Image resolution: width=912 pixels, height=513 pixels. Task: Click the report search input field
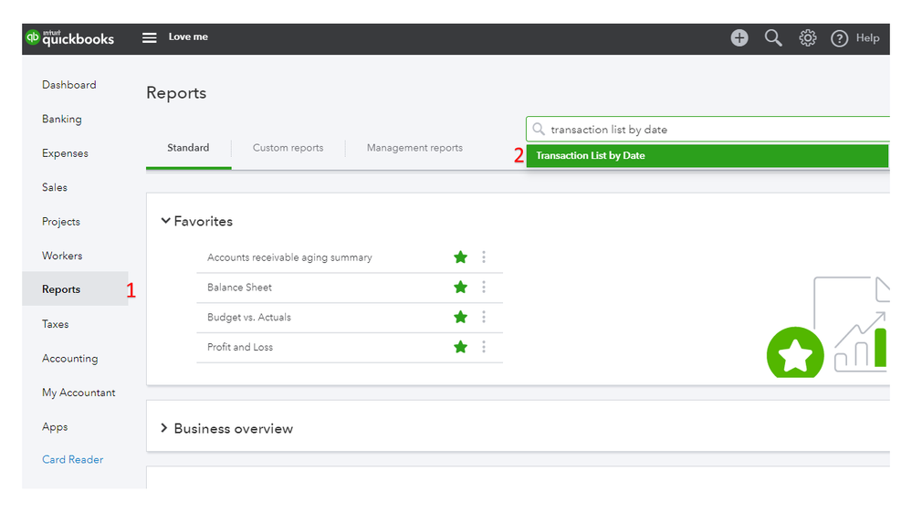click(712, 130)
